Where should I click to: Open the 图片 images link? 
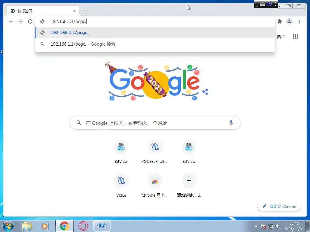[281, 37]
